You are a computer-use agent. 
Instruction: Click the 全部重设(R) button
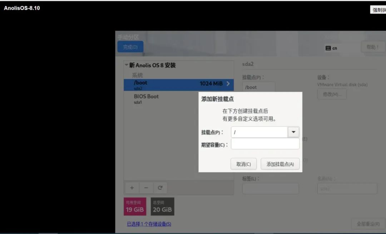coord(368,224)
